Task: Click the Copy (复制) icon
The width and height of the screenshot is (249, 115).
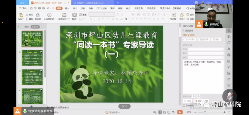Action: coord(27,19)
